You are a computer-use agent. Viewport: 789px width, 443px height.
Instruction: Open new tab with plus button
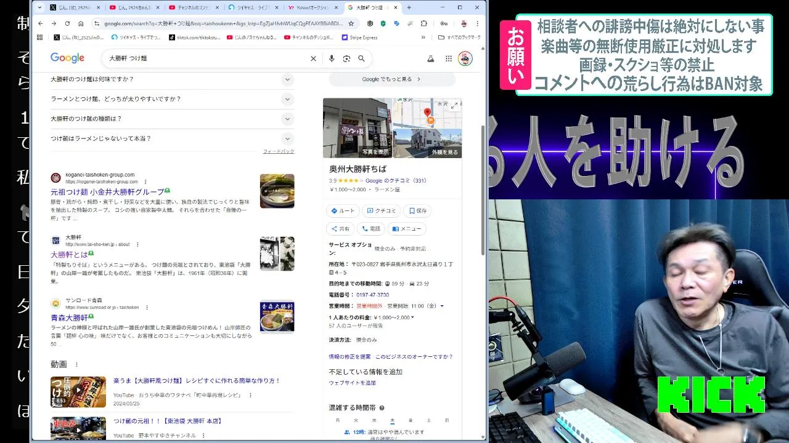click(409, 7)
